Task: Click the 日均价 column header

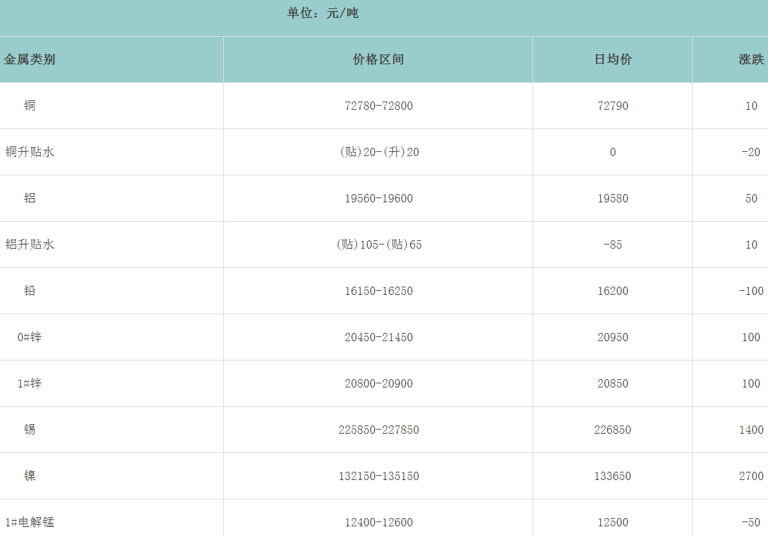Action: [x=613, y=59]
